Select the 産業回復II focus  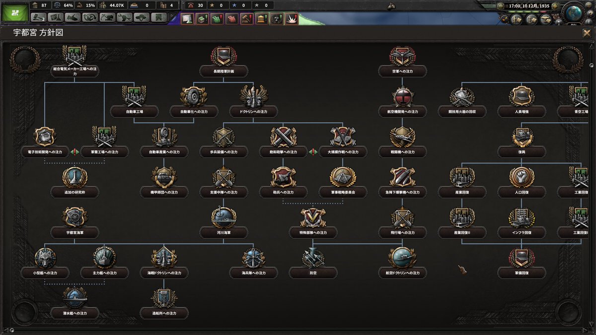462,222
